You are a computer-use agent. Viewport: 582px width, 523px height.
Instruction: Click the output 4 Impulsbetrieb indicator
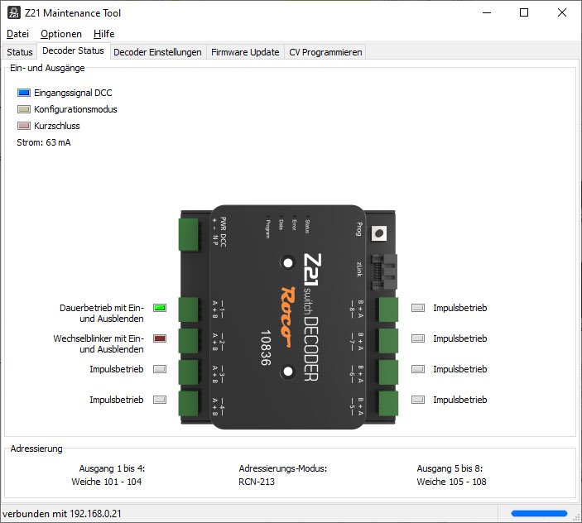pos(160,400)
